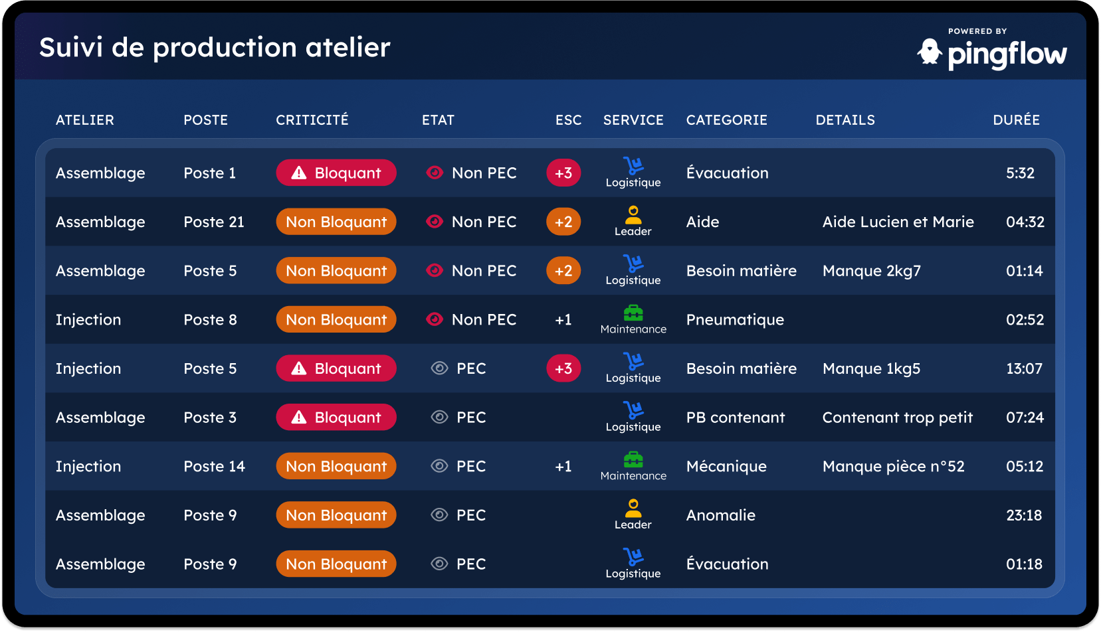Select the Leader icon on Poste 21 row
Image resolution: width=1101 pixels, height=632 pixels.
click(x=633, y=214)
